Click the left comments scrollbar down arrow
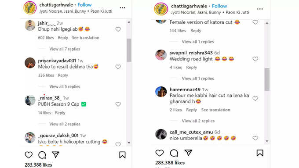 point(129,143)
